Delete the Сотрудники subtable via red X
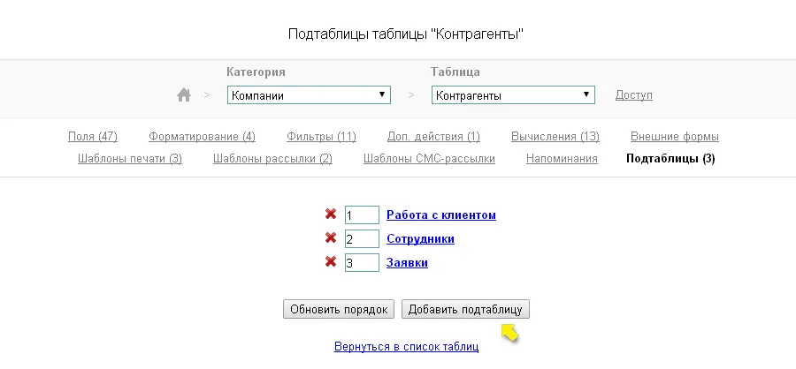This screenshot has height=369, width=796. tap(331, 237)
